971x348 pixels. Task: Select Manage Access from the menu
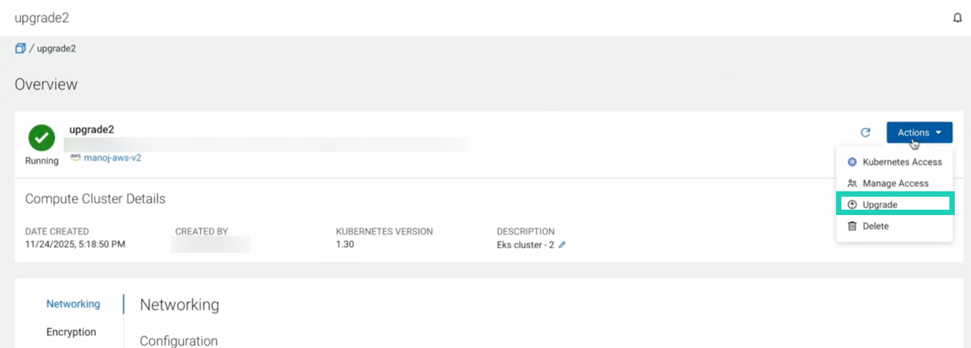coord(895,183)
